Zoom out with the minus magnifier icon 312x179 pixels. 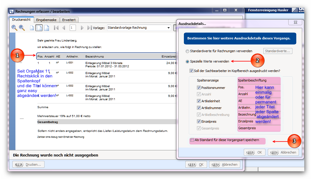tap(14, 28)
